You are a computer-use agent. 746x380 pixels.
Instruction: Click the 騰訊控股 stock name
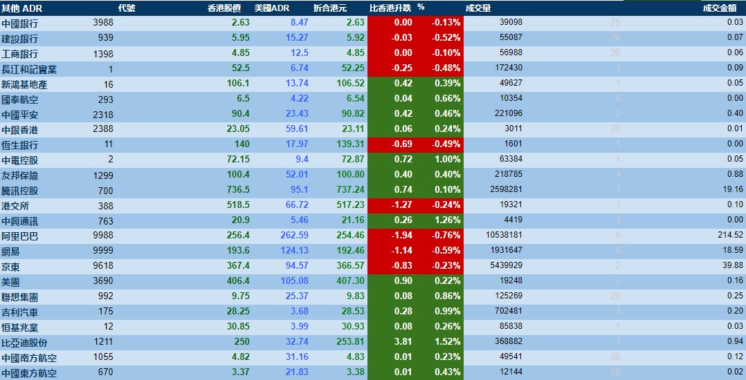(x=20, y=191)
